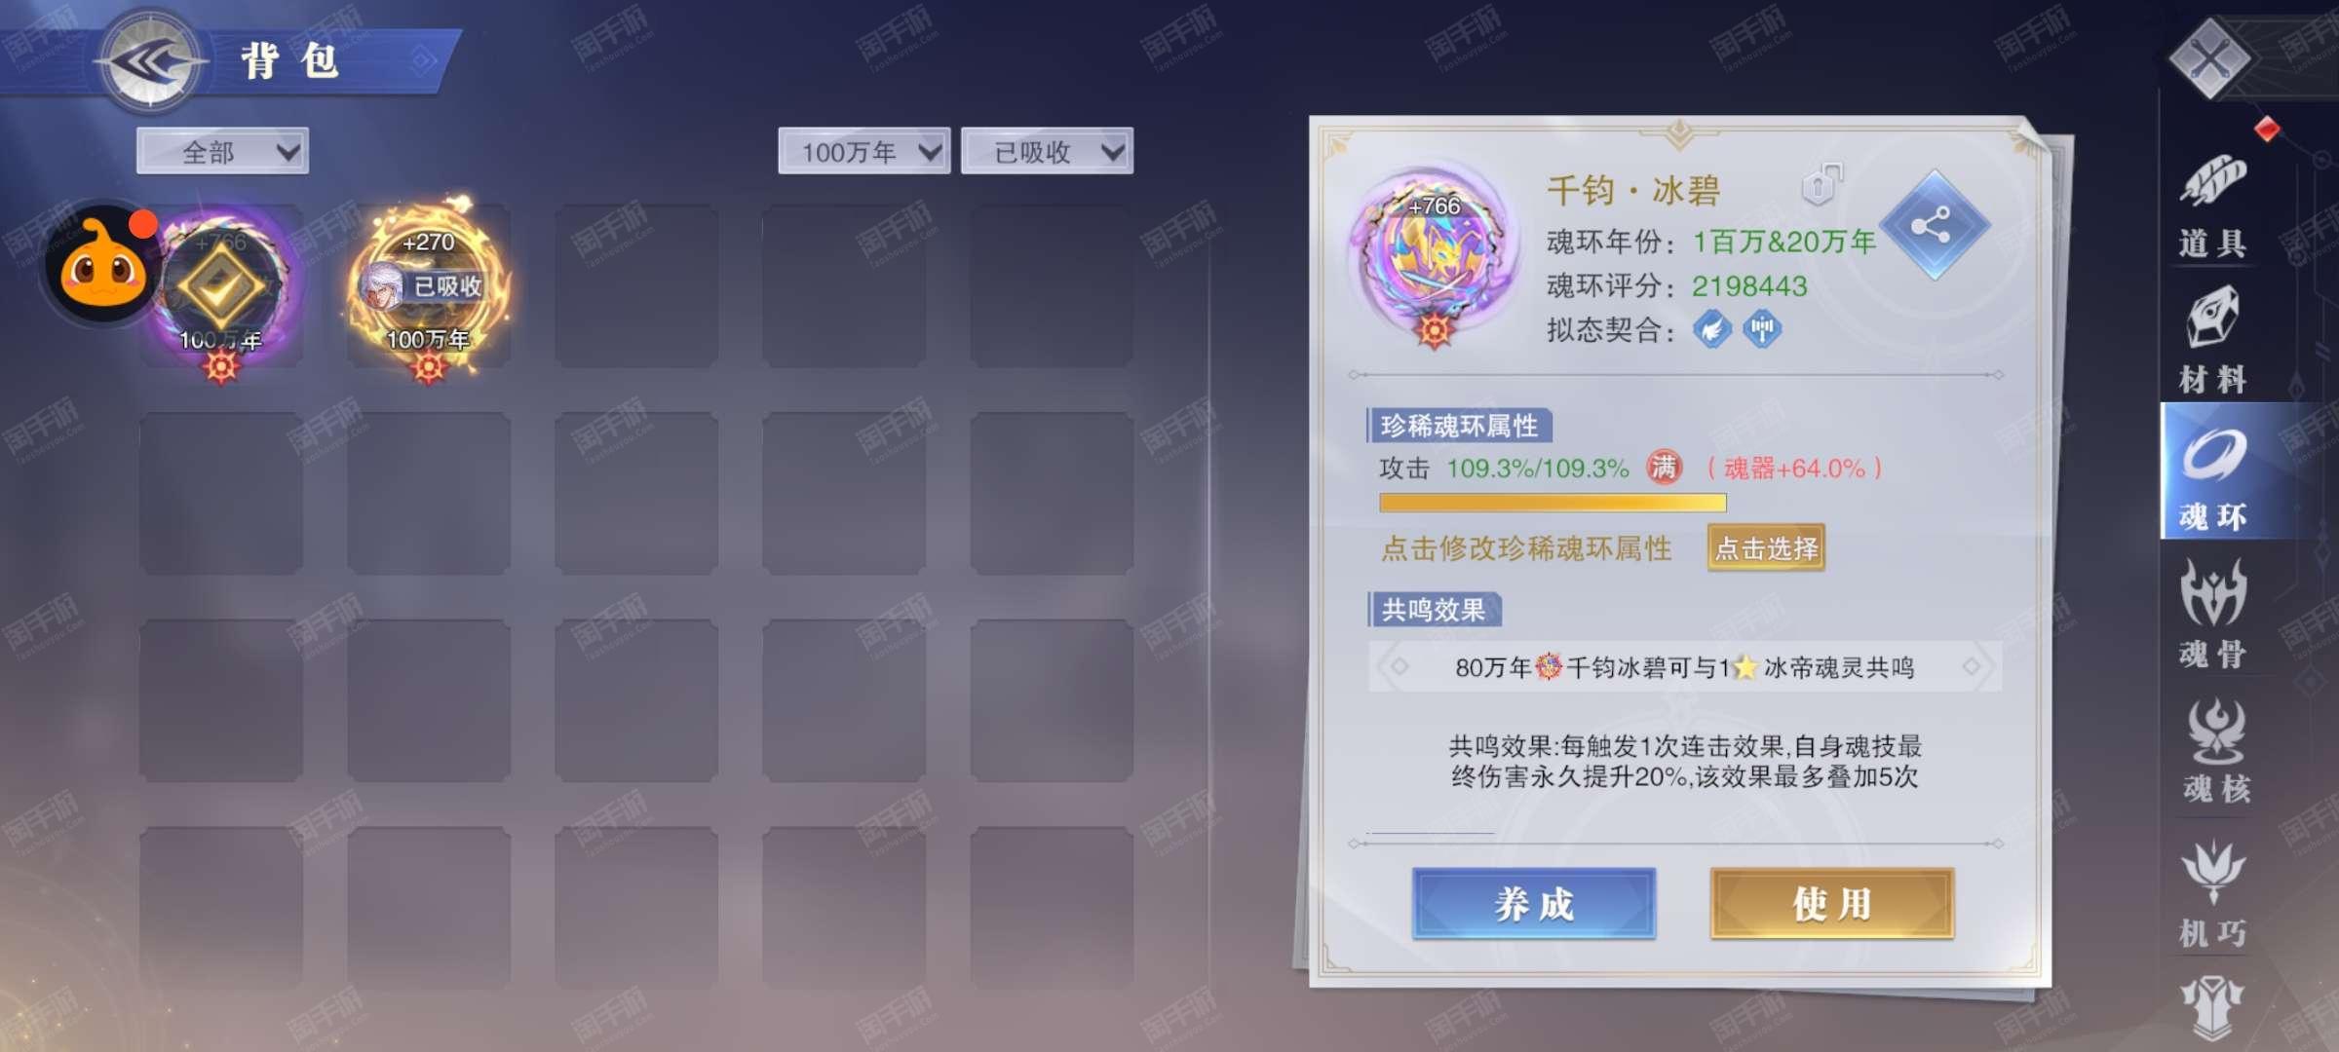This screenshot has height=1052, width=2339.
Task: Click the 点击选择 button
Action: coord(1766,547)
